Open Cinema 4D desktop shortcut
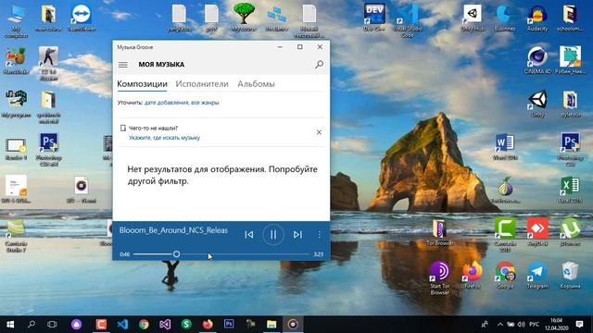The height and width of the screenshot is (333, 593). tap(537, 60)
